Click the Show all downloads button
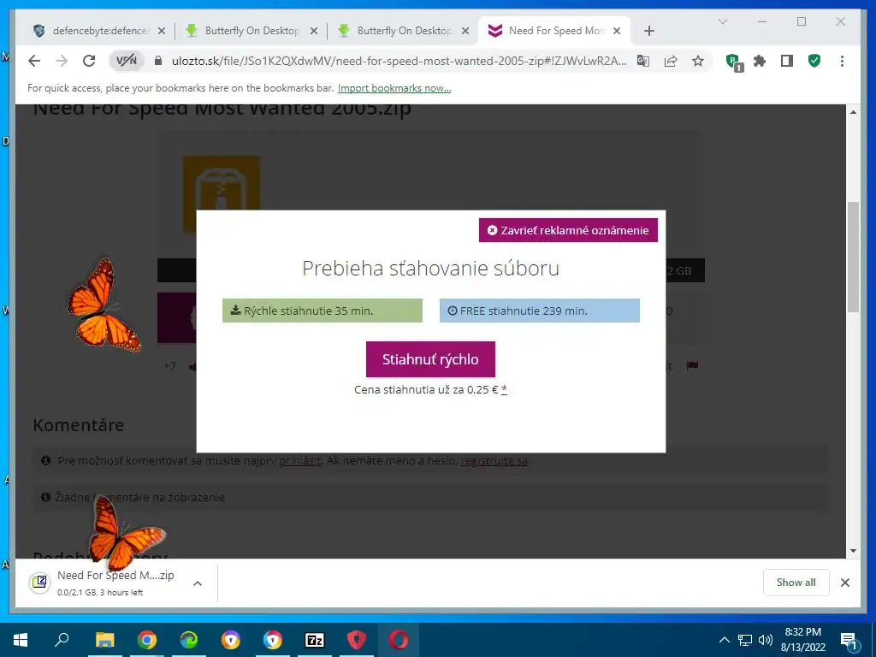The height and width of the screenshot is (657, 876). click(796, 583)
